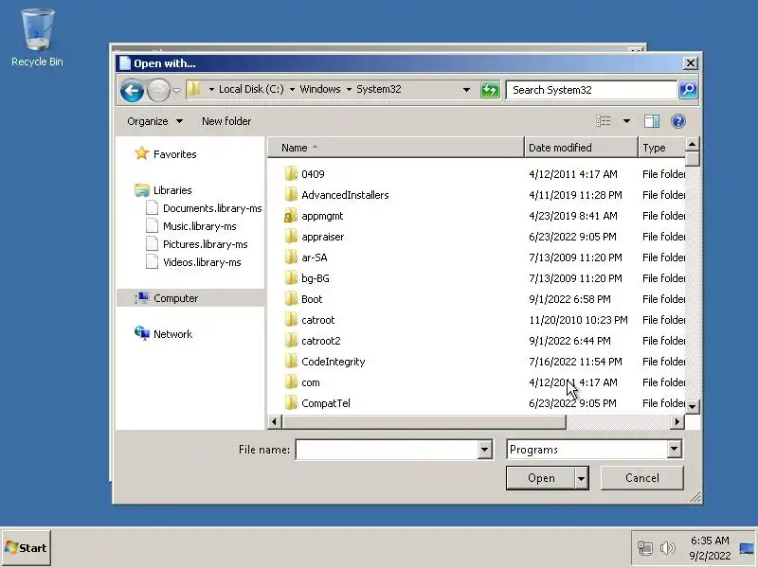
Task: Sort by Name column header
Action: click(x=395, y=148)
